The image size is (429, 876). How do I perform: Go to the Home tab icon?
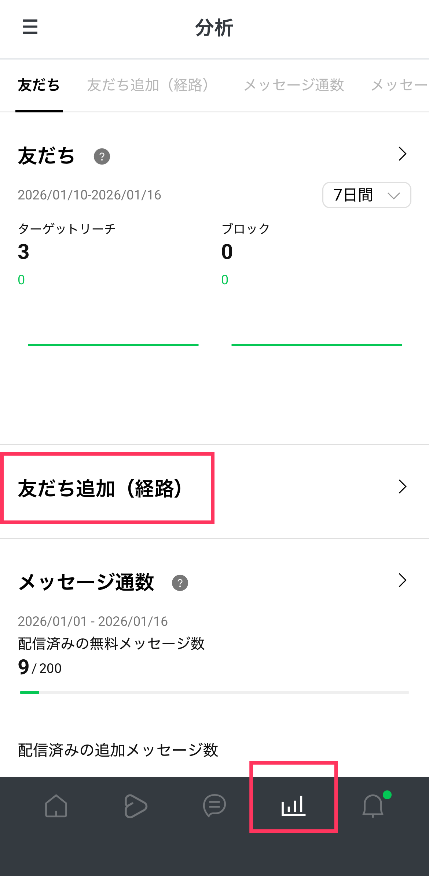coord(56,806)
